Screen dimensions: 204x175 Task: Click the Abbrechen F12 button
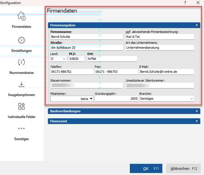pos(183,168)
